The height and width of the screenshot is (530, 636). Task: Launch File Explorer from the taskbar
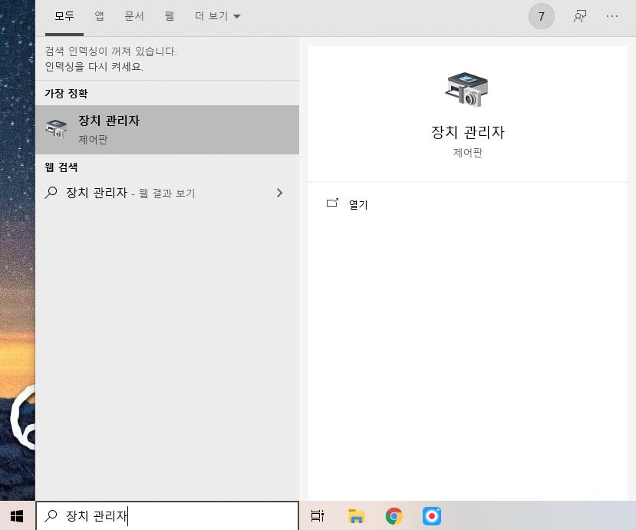coord(356,515)
